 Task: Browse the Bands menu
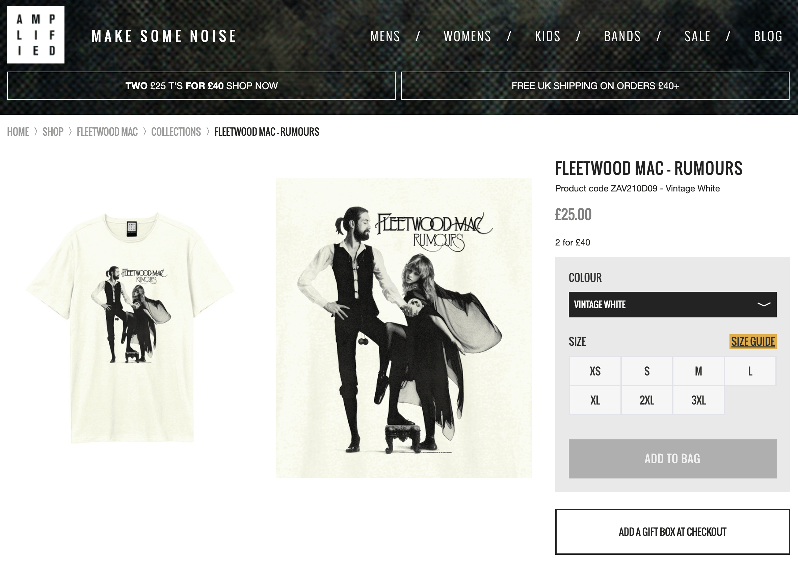[x=622, y=36]
